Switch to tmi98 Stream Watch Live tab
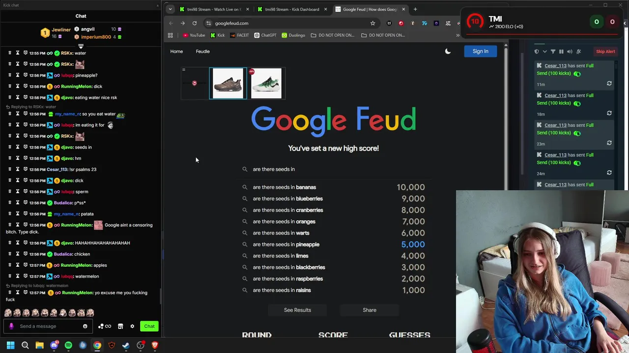The height and width of the screenshot is (353, 629). click(214, 9)
